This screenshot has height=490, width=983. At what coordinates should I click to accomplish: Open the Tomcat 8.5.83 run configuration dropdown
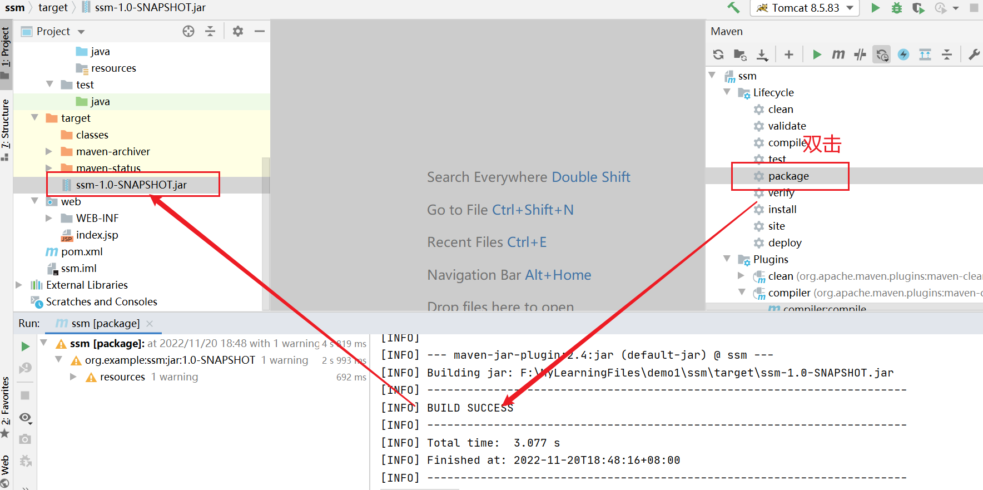point(805,8)
